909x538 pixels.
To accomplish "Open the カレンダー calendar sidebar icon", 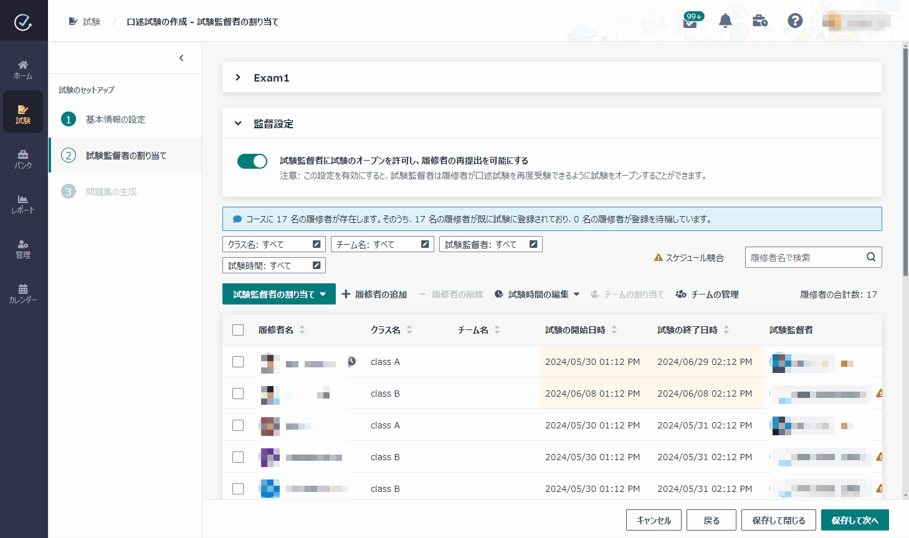I will click(23, 294).
